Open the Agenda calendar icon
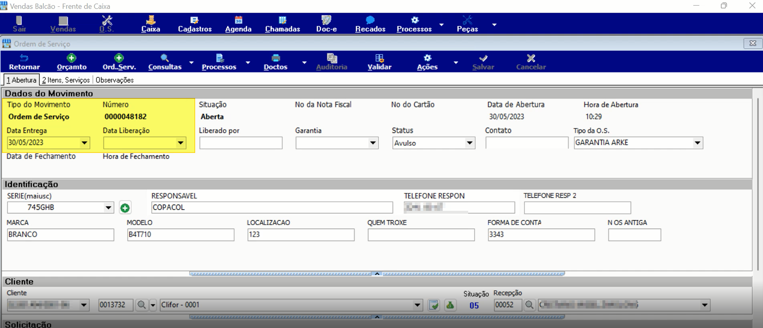This screenshot has height=328, width=763. point(238,20)
